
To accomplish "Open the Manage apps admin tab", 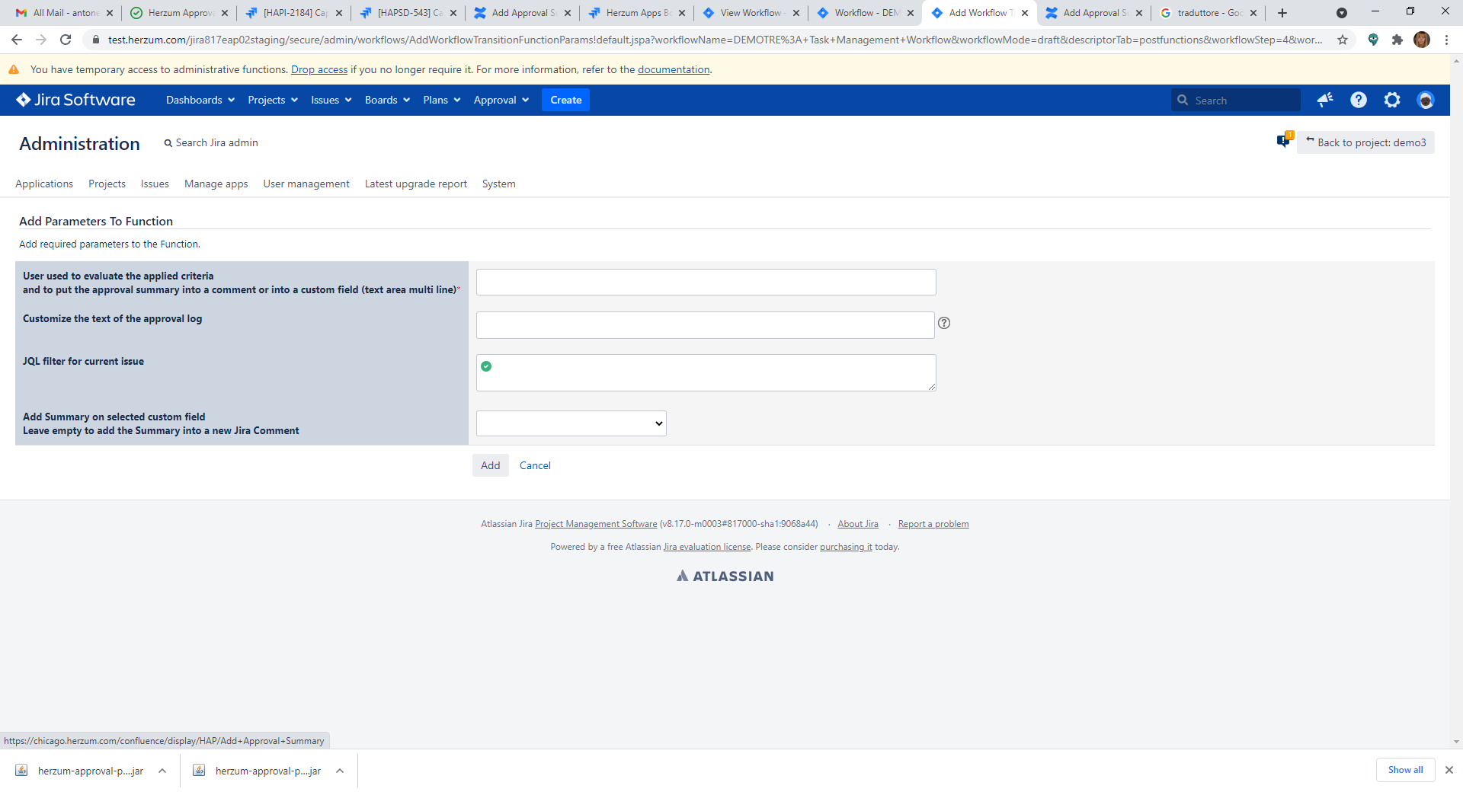I will pos(216,184).
